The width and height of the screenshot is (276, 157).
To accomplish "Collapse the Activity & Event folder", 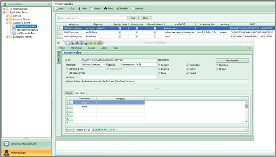I will click(7, 23).
